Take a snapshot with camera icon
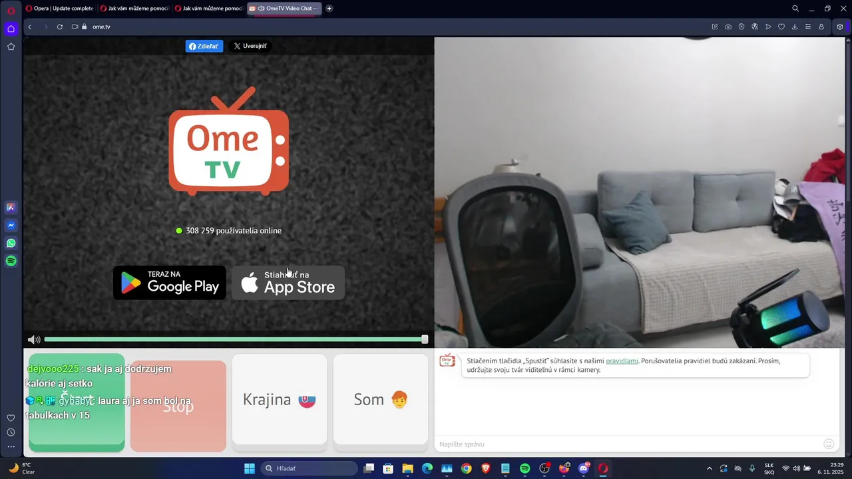 728,27
